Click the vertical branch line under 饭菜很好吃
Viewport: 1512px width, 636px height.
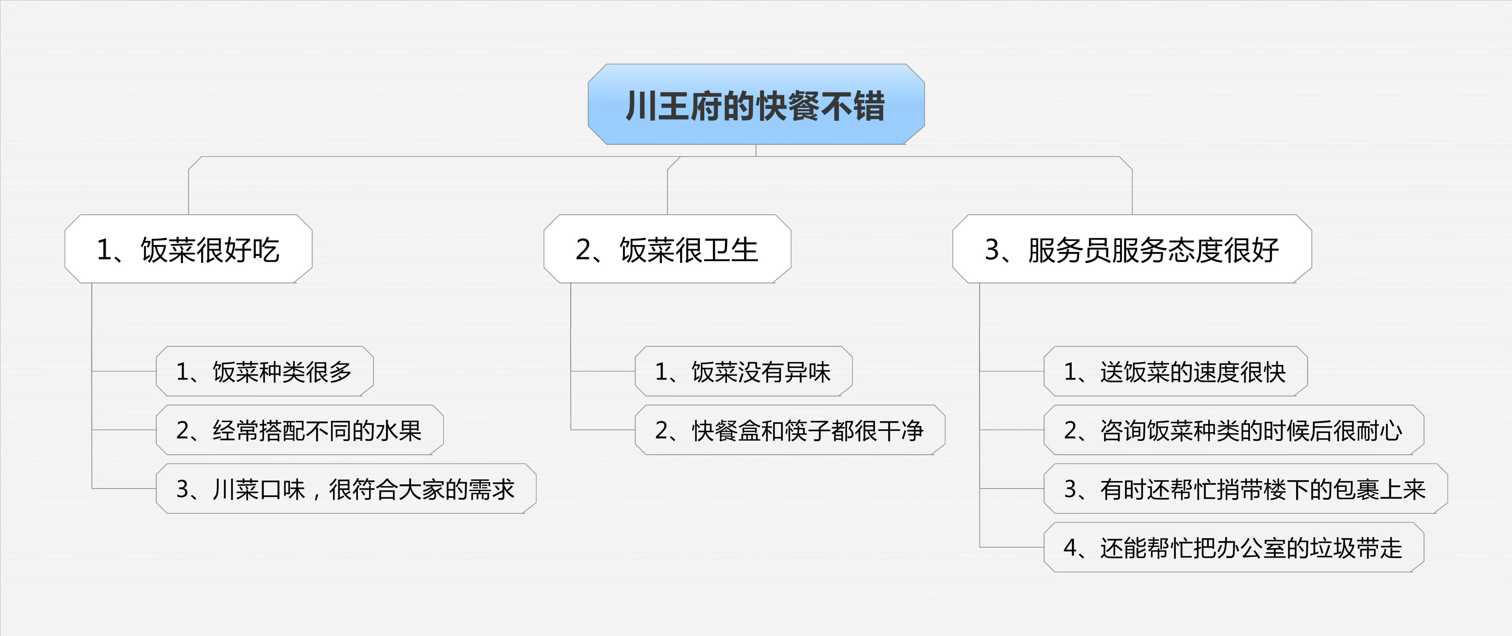point(92,386)
